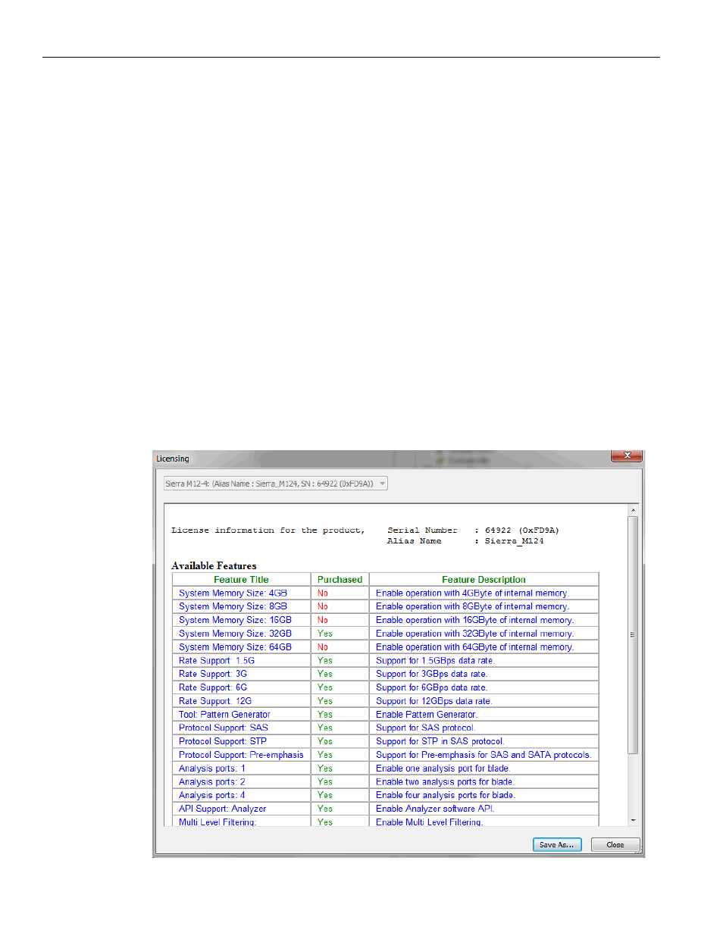Click description 'Support for STP in SAS protocol'

coord(440,741)
